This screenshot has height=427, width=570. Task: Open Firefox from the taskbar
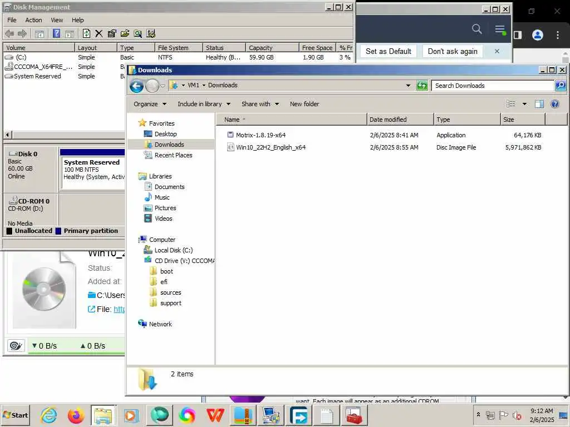tap(76, 415)
